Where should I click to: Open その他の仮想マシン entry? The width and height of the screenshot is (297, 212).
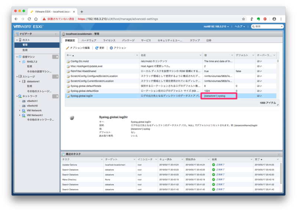[x=39, y=71]
